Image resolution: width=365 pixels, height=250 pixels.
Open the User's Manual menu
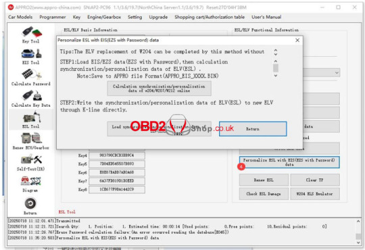[266, 17]
